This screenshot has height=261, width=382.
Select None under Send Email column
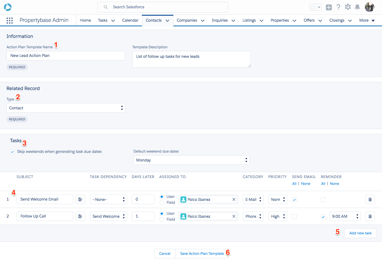(306, 184)
